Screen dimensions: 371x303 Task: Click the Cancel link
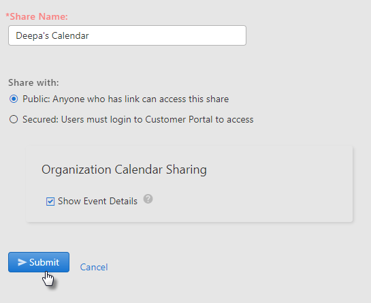(x=94, y=268)
